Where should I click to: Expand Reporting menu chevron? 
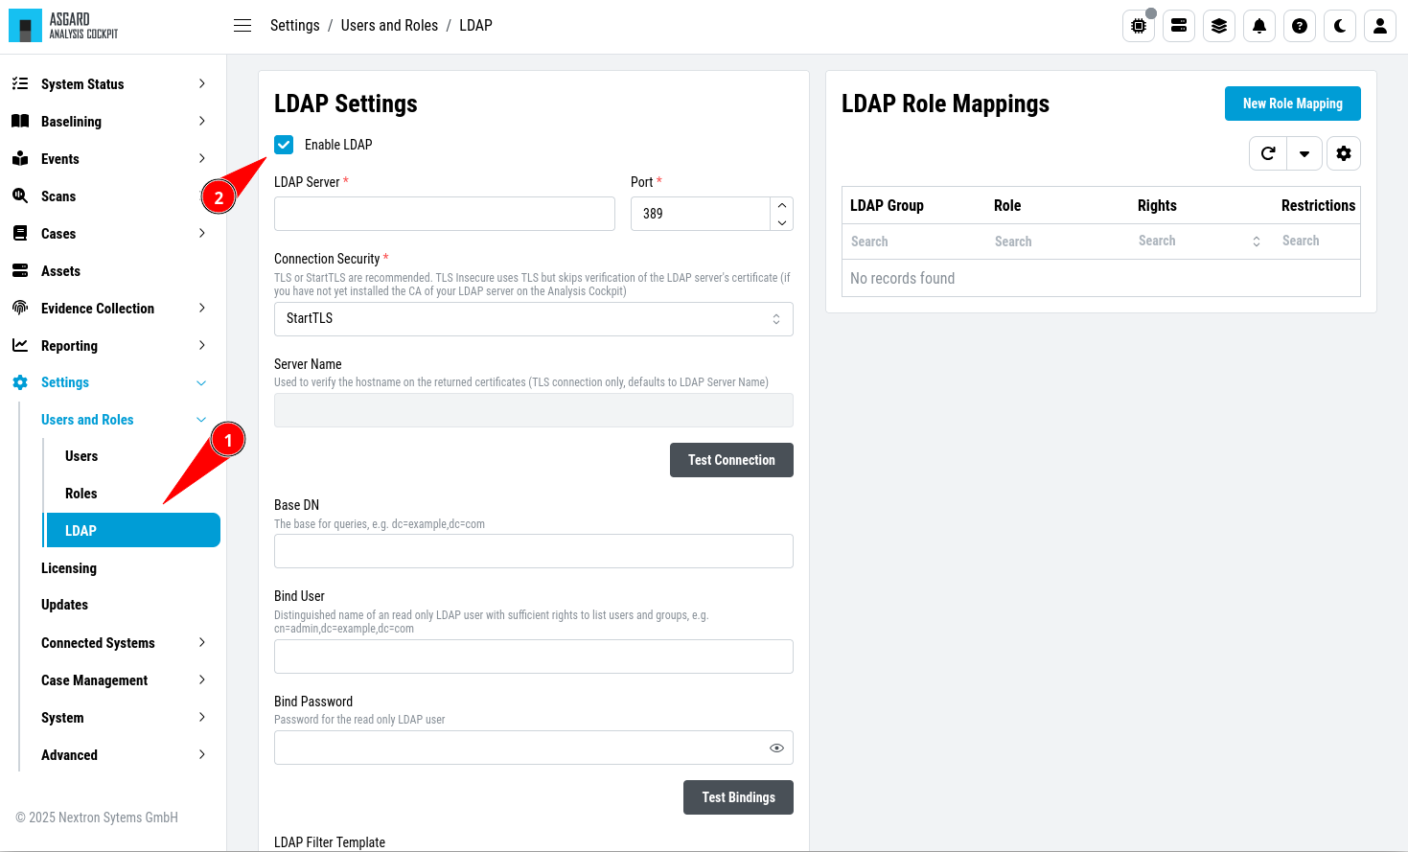click(201, 345)
